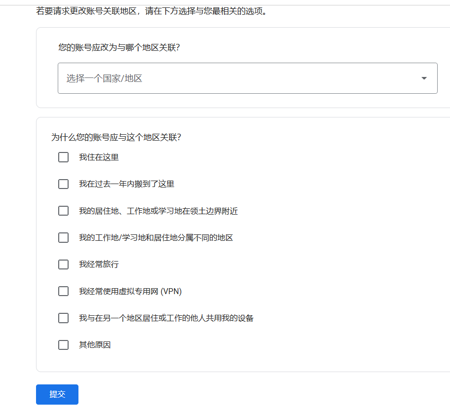Tick 我在过去一年内搬到了这里 checkbox
Image resolution: width=450 pixels, height=415 pixels.
coord(63,184)
